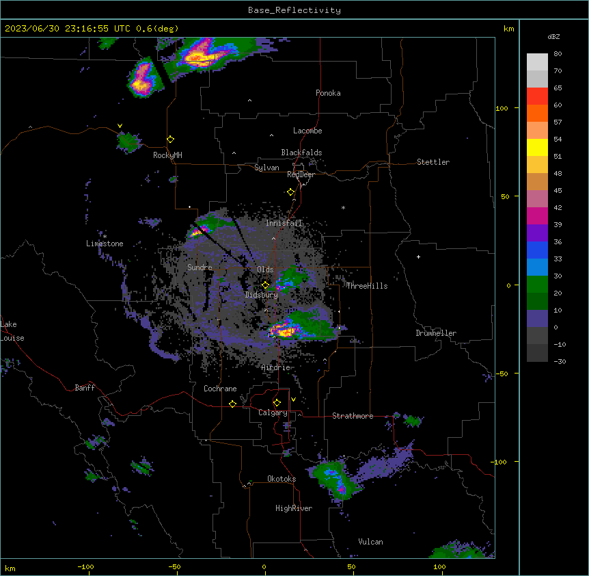Click the 100 km tick on right axis
The image size is (589, 576).
click(x=517, y=108)
